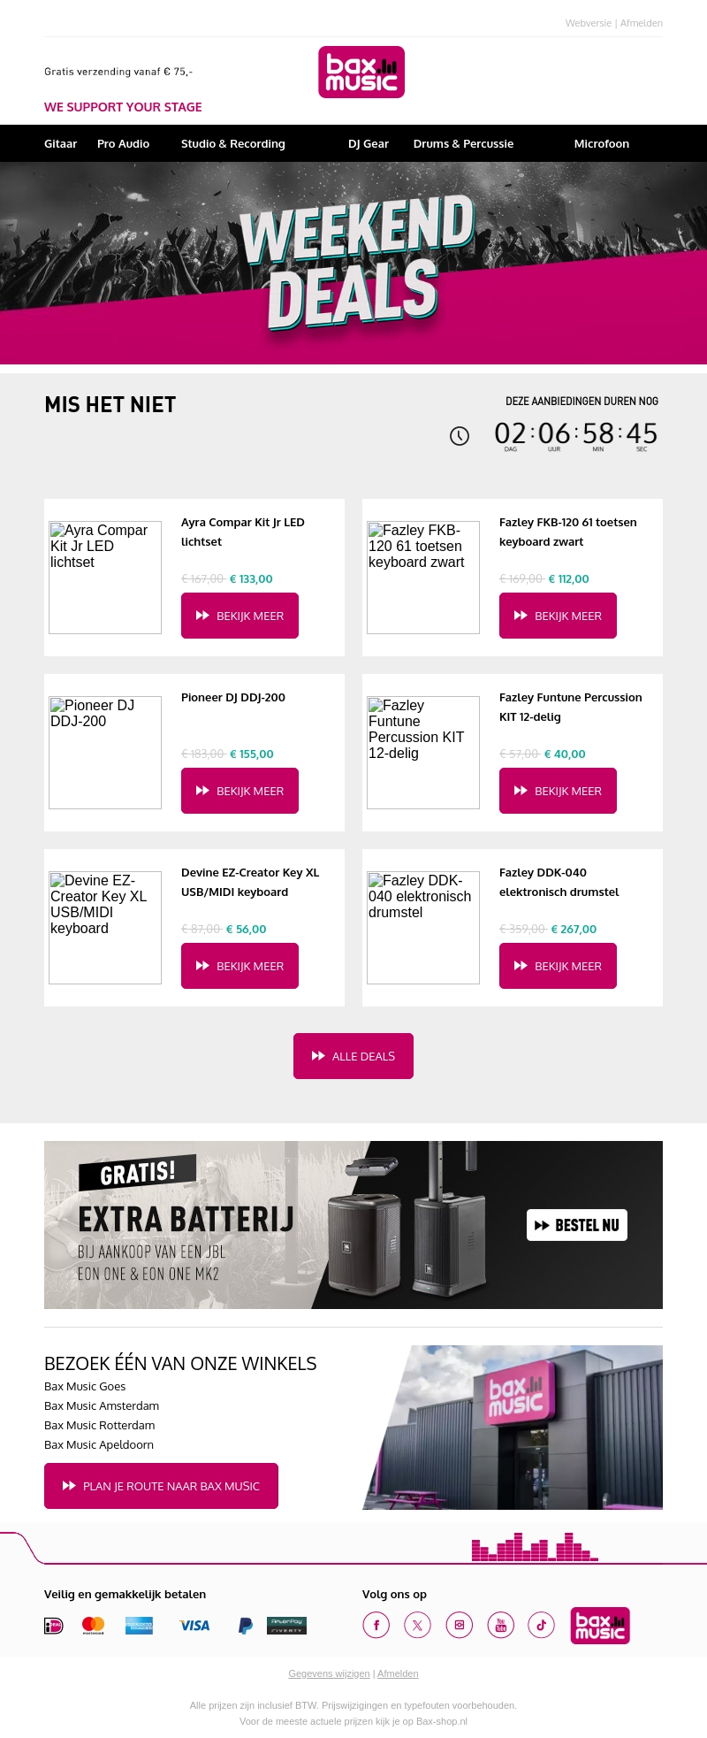
Task: Open the Gitaar category
Action: pos(60,144)
